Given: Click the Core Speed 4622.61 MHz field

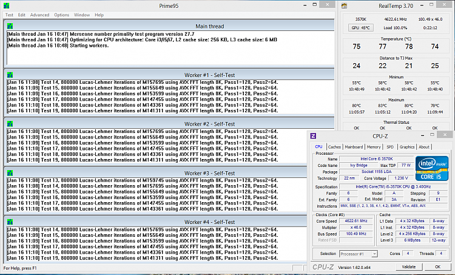Looking at the screenshot, I should (x=356, y=221).
